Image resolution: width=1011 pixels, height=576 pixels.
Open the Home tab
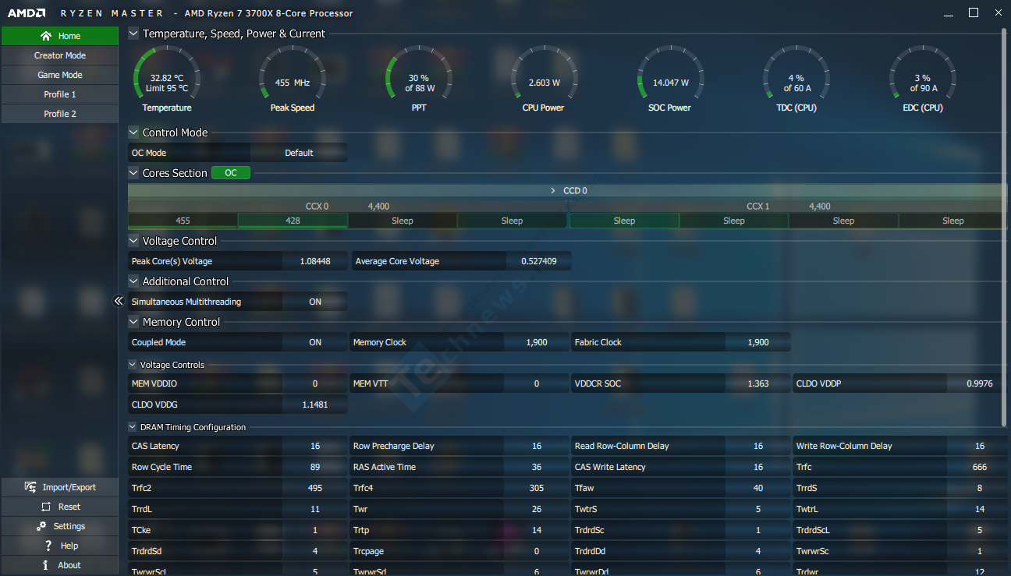[x=59, y=36]
